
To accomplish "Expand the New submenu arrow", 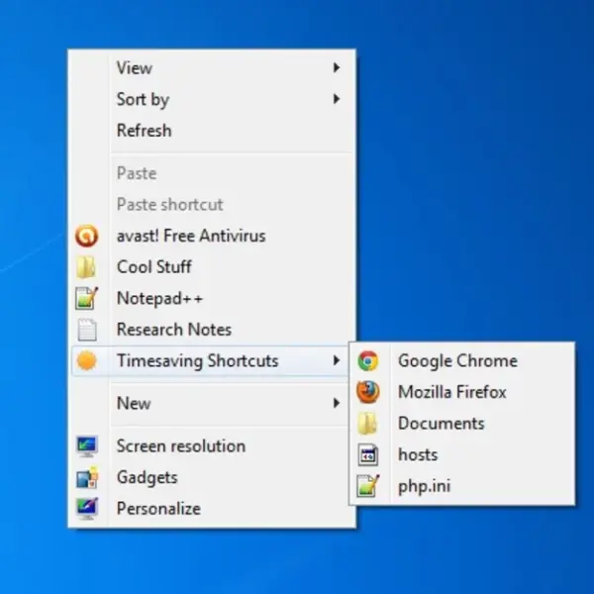I will 336,403.
